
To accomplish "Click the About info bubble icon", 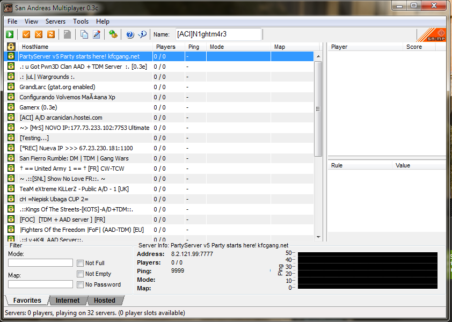I will (142, 34).
